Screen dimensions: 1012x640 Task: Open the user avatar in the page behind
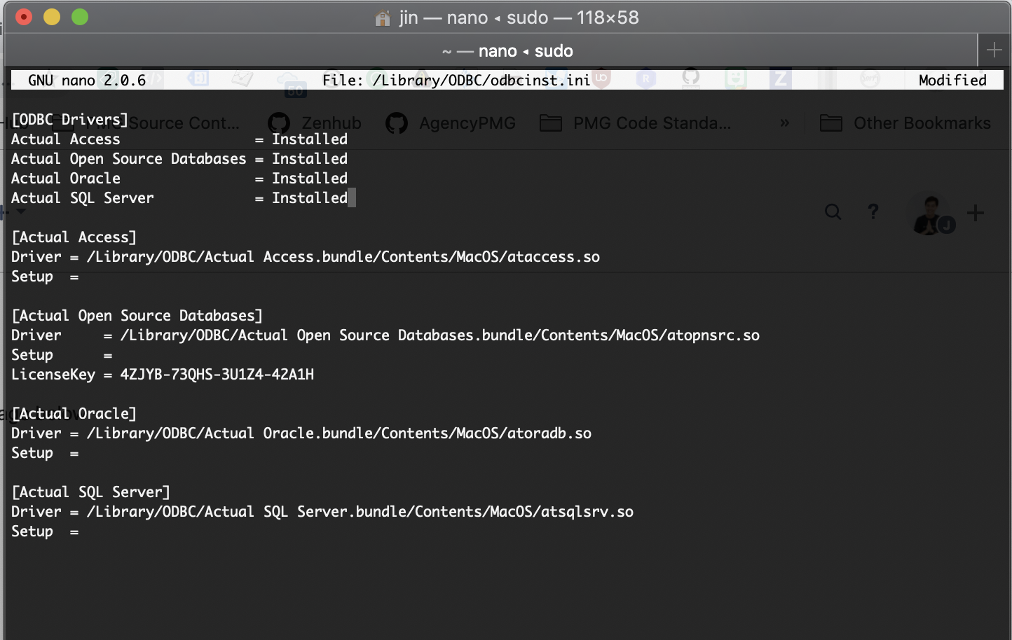point(931,214)
